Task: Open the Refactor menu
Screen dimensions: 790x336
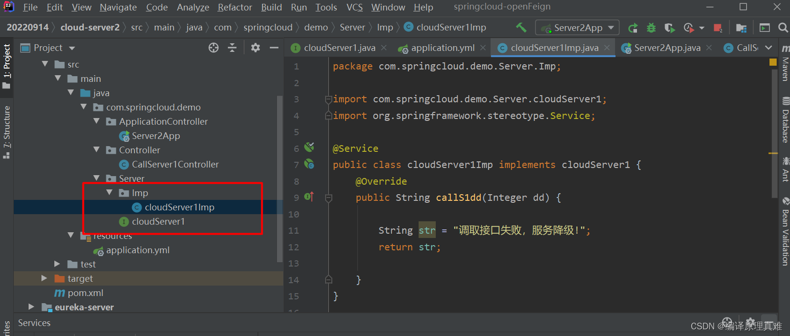Action: click(235, 7)
